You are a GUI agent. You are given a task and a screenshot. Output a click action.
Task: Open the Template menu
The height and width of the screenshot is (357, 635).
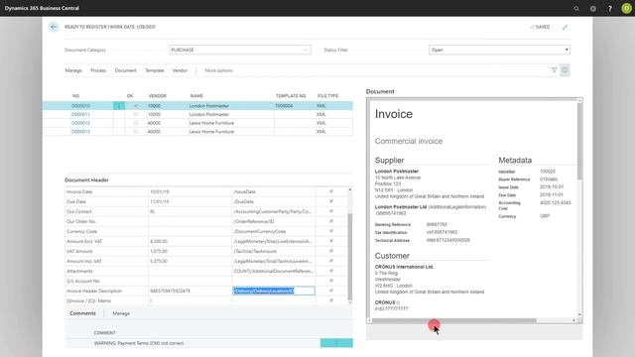(155, 70)
